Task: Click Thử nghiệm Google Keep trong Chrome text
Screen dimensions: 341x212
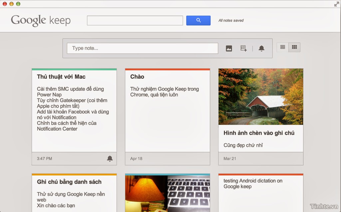Action: click(165, 92)
